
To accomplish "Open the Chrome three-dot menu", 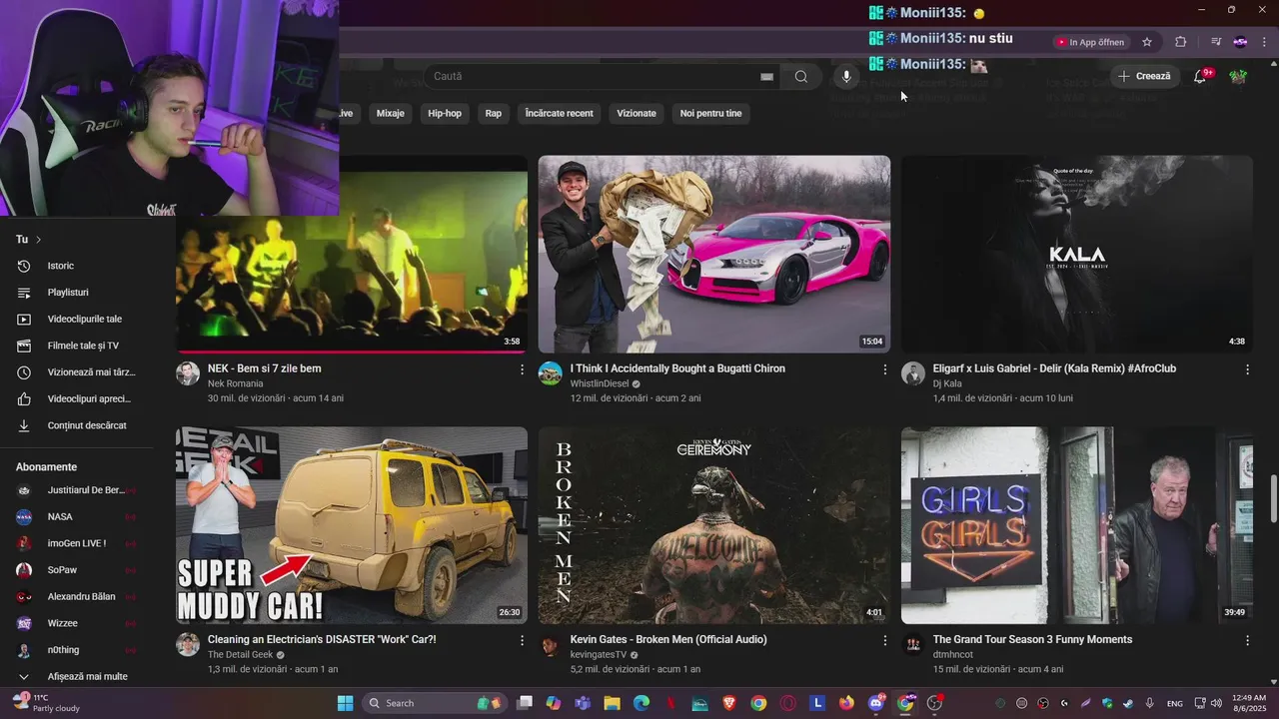I will pyautogui.click(x=1265, y=42).
